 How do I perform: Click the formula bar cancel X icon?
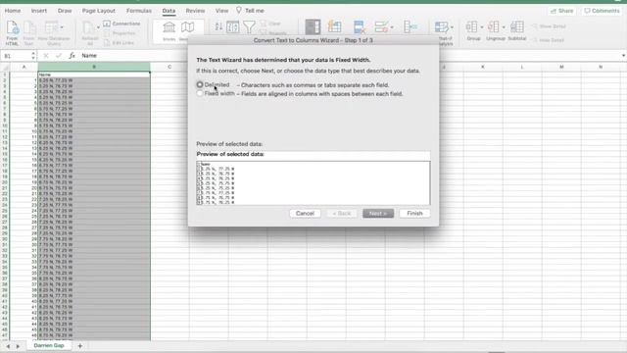(46, 56)
